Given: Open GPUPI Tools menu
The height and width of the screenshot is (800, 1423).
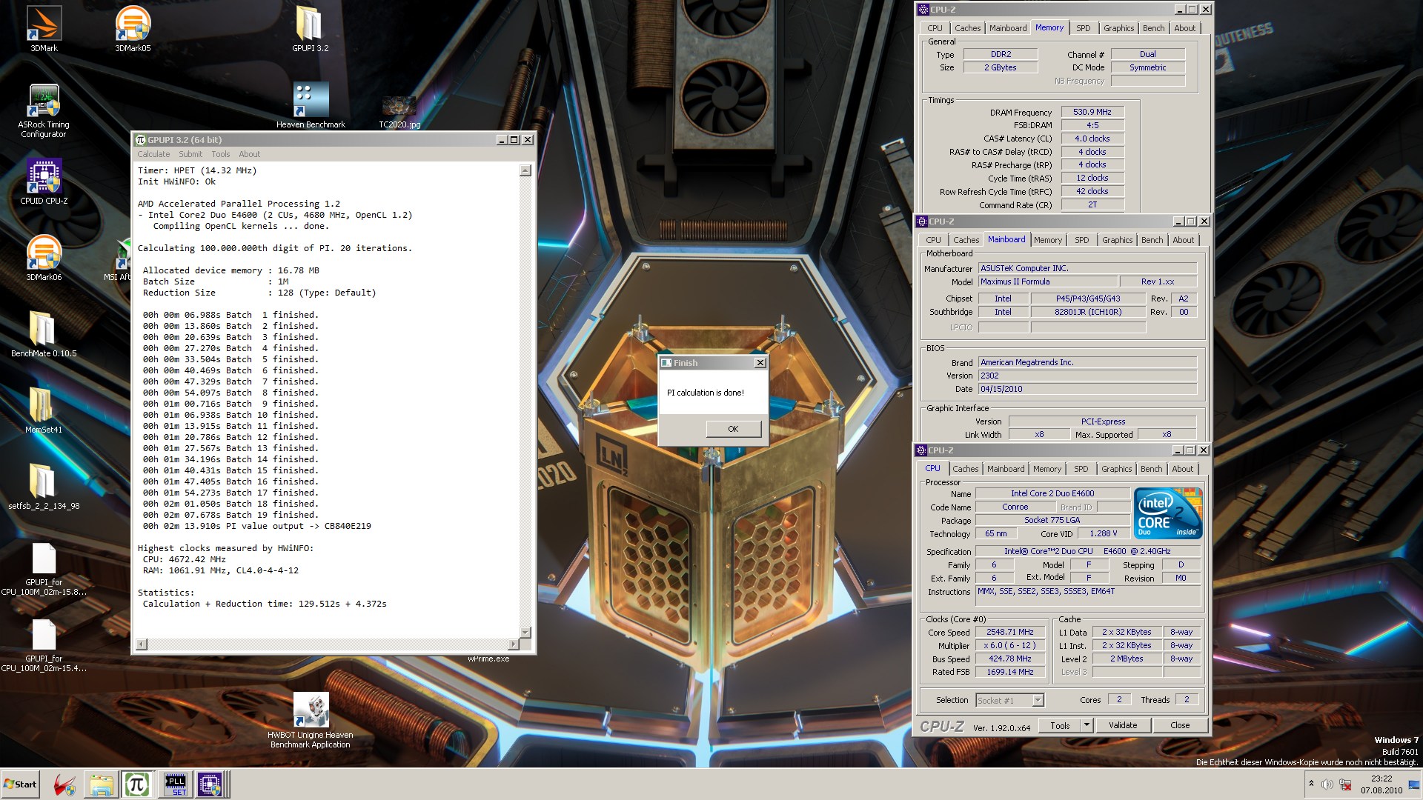Looking at the screenshot, I should coord(220,154).
